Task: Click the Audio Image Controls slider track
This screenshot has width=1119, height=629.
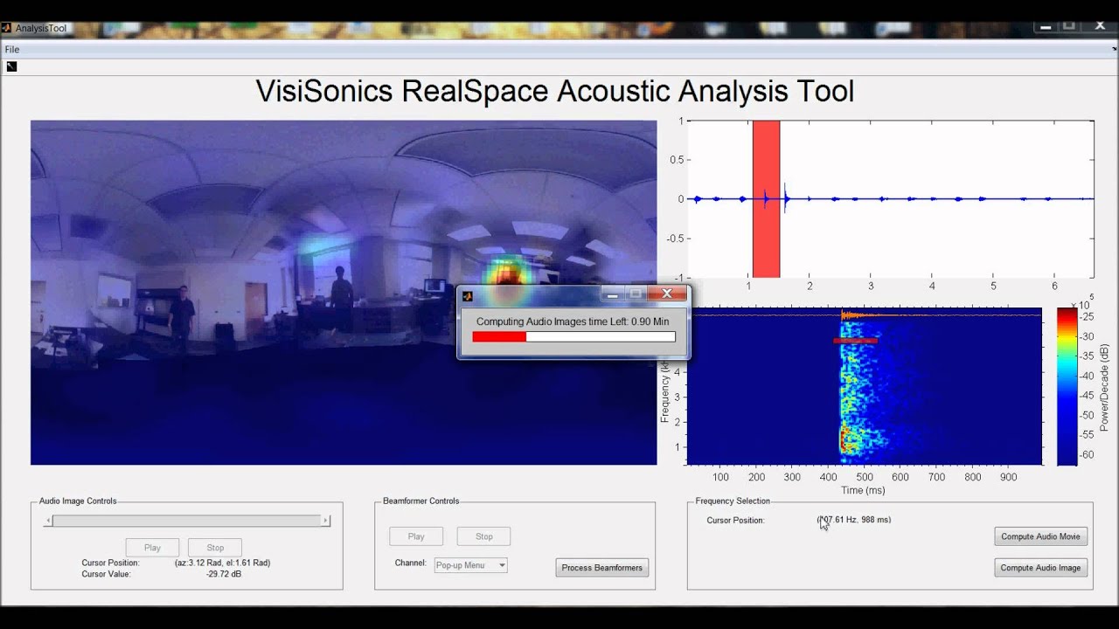Action: click(187, 521)
